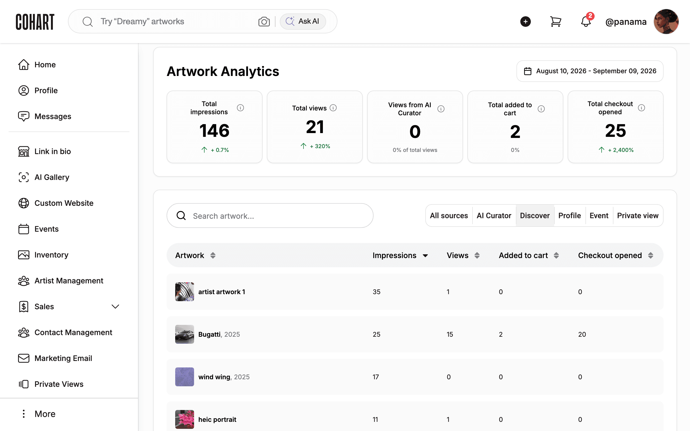
Task: Open Bugatti artwork thumbnail
Action: pyautogui.click(x=184, y=334)
